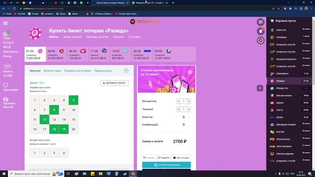Open the wallet balance icon in sidebar
Viewport: 315px width, 177px height.
tap(5, 34)
